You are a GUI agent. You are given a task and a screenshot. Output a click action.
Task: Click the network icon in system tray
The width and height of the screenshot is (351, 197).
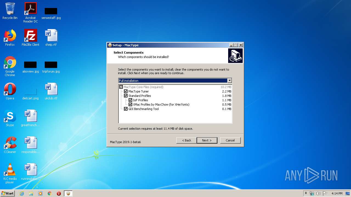coord(312,193)
